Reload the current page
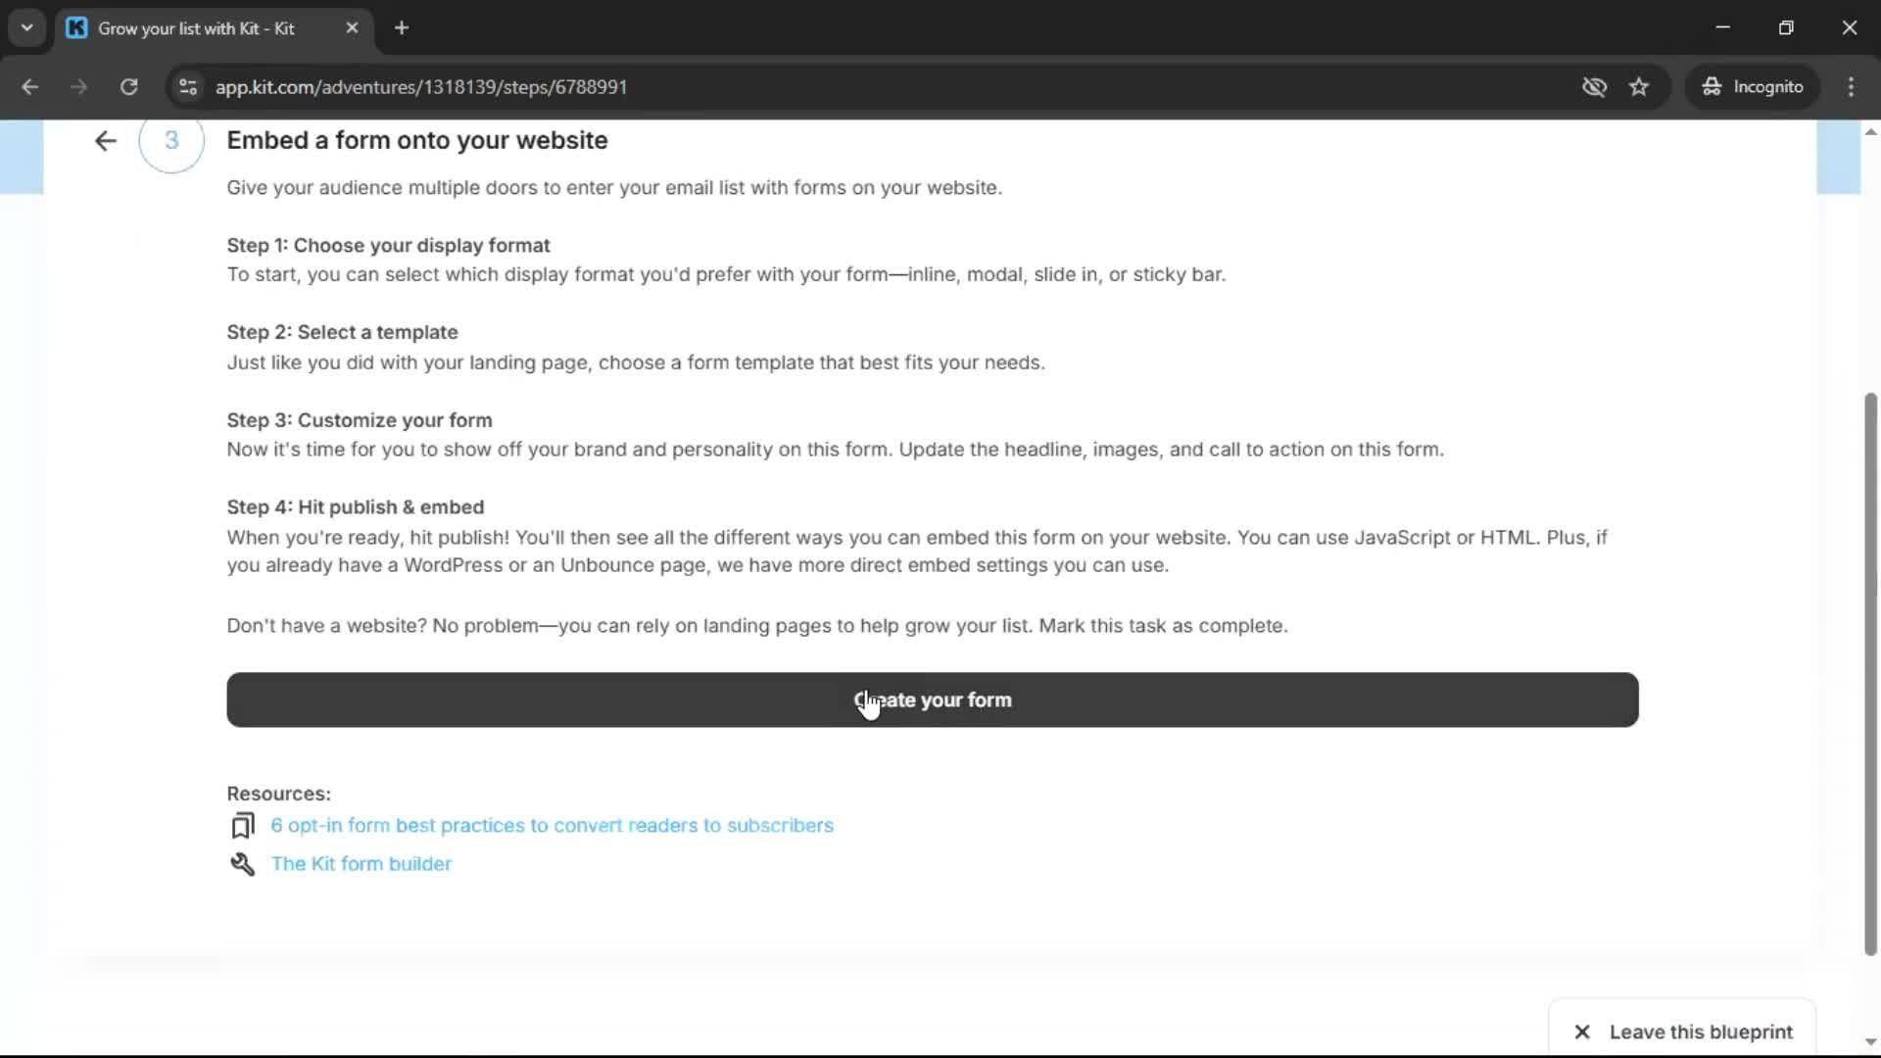 coord(128,86)
